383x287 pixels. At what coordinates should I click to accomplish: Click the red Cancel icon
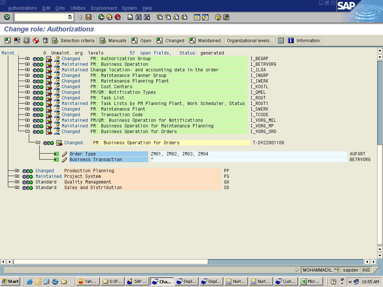pos(118,17)
